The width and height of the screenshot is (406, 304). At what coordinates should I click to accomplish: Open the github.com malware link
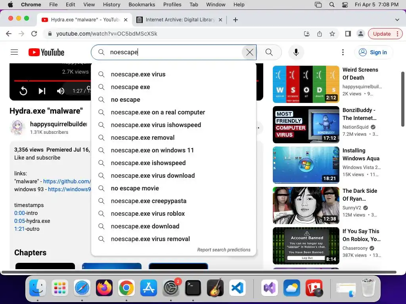tap(67, 181)
